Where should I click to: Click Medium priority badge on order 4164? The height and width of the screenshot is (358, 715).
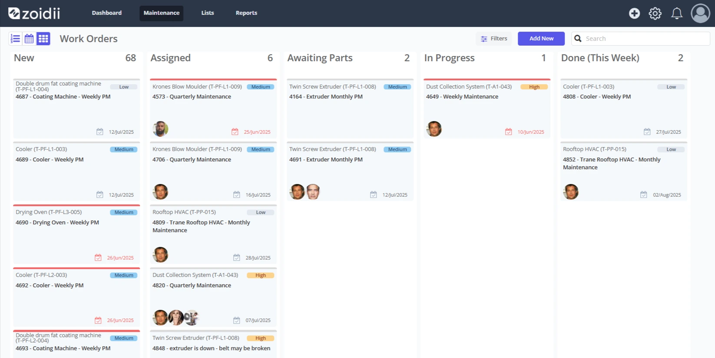pyautogui.click(x=397, y=87)
